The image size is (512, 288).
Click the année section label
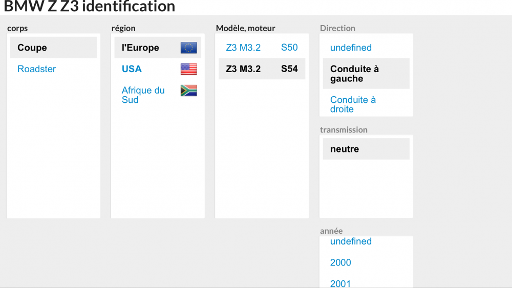[x=331, y=231]
